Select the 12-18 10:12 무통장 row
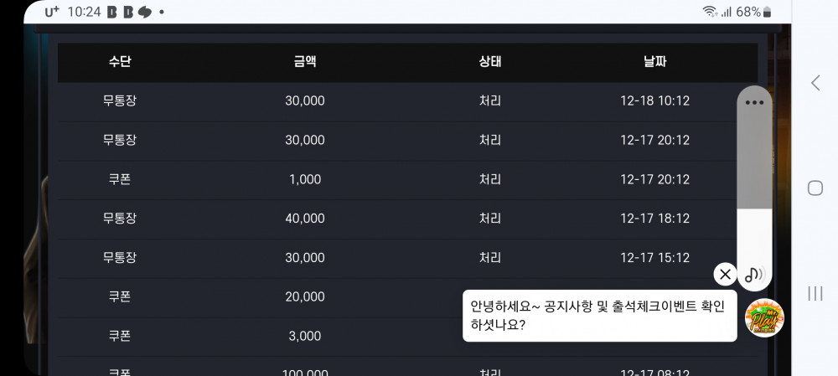Viewport: 838px width, 376px height. point(408,101)
